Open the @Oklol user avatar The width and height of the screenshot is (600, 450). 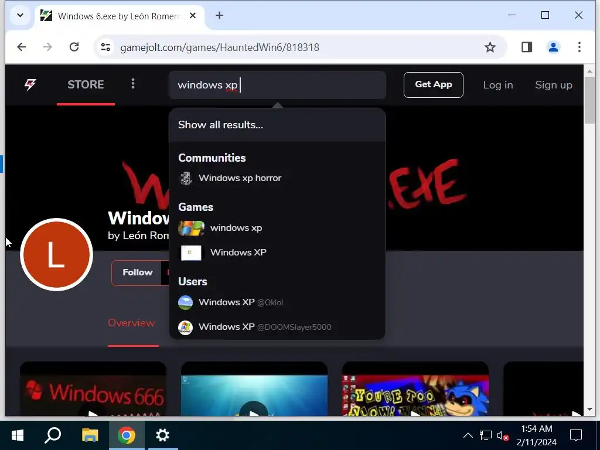tap(186, 302)
